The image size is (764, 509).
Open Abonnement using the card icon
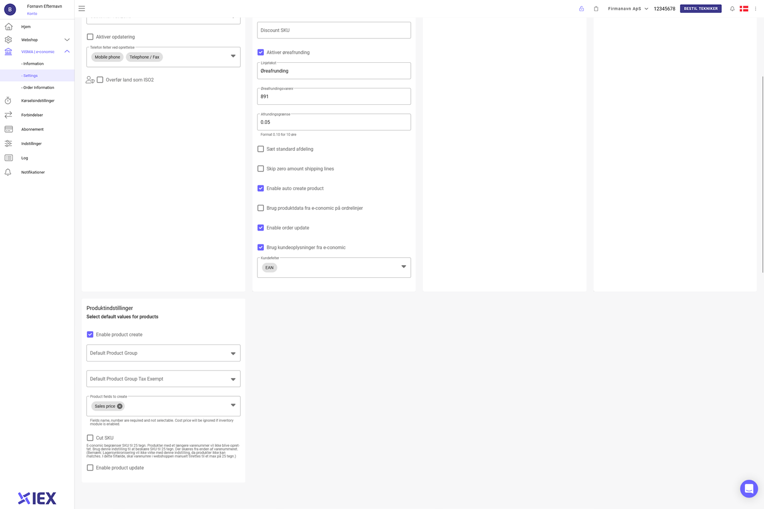8,129
